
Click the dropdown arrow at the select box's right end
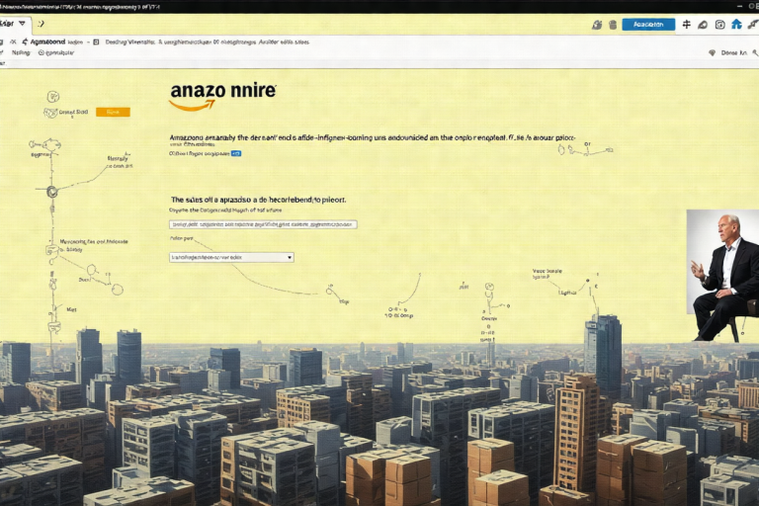click(289, 257)
